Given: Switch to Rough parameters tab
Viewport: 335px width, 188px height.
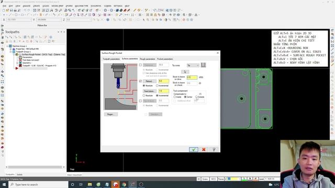Looking at the screenshot, I should coord(148,59).
